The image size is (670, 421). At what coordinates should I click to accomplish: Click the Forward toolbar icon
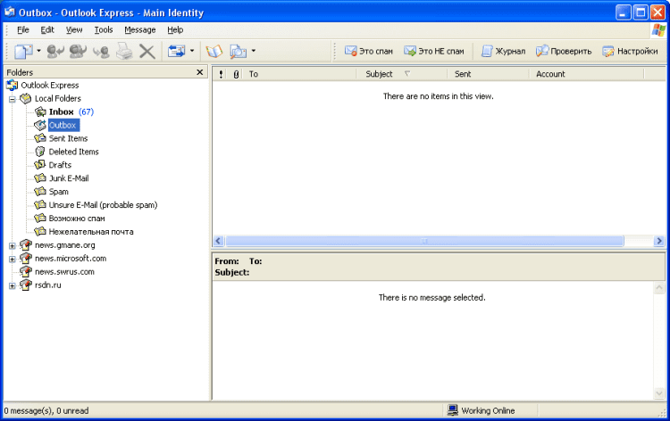(101, 51)
